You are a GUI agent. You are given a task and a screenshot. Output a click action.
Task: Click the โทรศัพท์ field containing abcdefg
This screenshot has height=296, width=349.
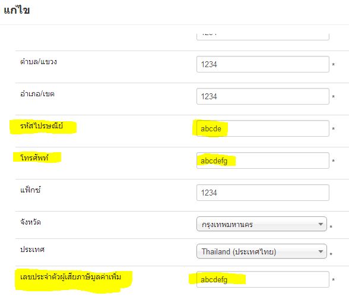pyautogui.click(x=262, y=160)
